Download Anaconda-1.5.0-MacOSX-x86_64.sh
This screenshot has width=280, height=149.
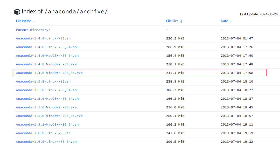pos(47,99)
